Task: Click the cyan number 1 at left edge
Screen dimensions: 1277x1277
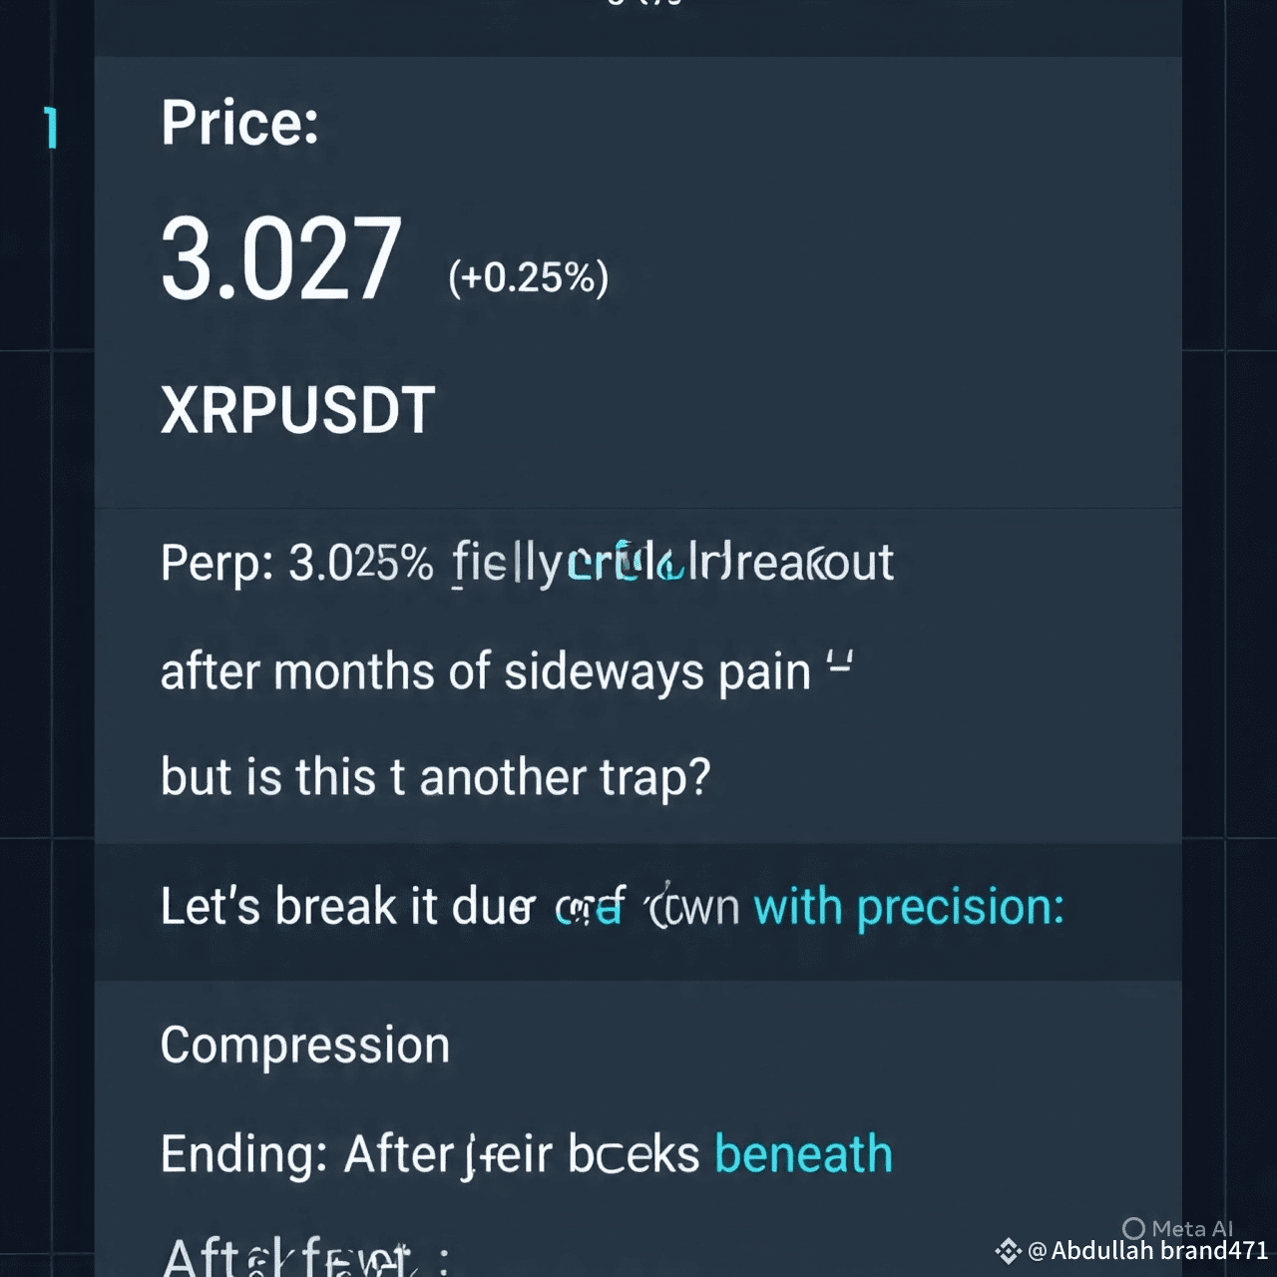Action: (51, 129)
